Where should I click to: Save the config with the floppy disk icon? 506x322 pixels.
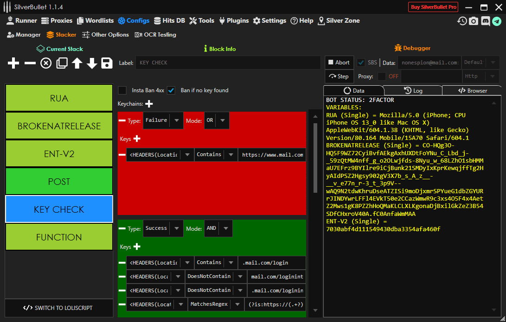(x=107, y=63)
